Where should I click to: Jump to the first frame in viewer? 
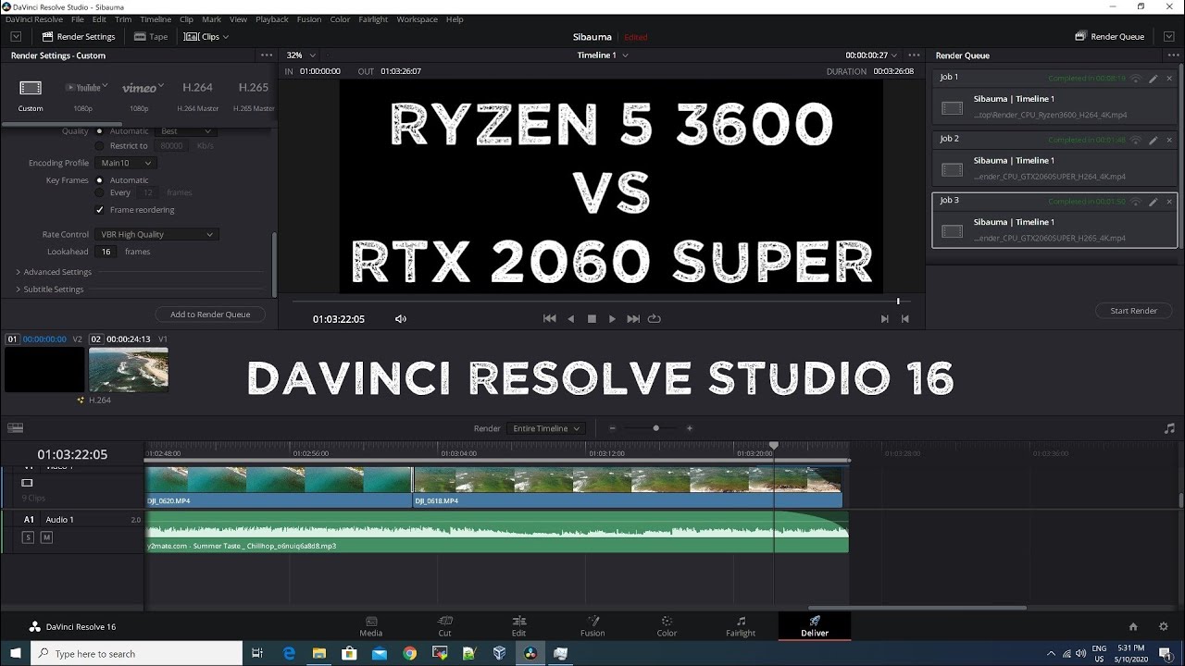pos(549,319)
